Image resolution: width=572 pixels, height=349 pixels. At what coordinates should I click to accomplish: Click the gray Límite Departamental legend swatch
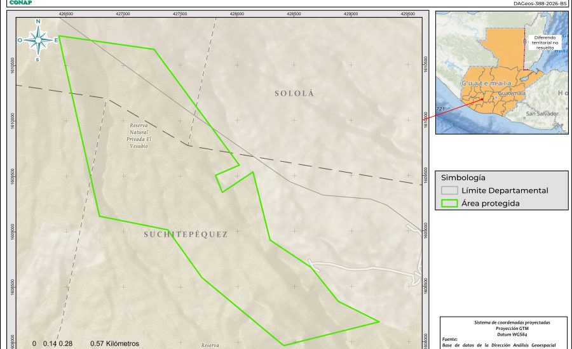(450, 190)
